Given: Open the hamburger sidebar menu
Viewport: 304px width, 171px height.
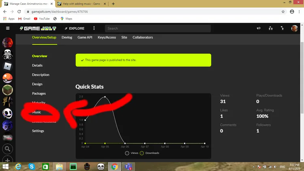Looking at the screenshot, I should click(8, 28).
